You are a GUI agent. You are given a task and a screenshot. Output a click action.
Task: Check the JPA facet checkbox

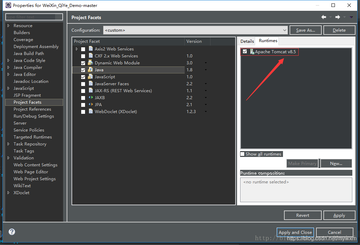pyautogui.click(x=83, y=105)
